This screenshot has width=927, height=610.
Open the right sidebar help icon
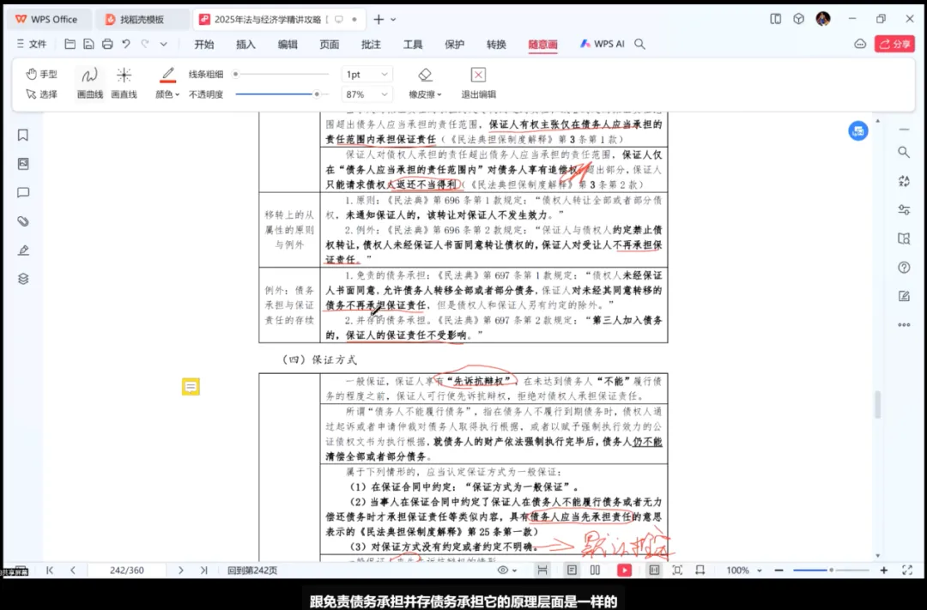click(x=904, y=267)
